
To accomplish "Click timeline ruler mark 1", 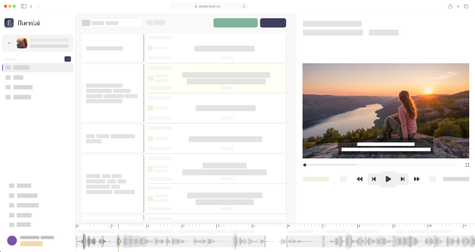I will tap(112, 226).
